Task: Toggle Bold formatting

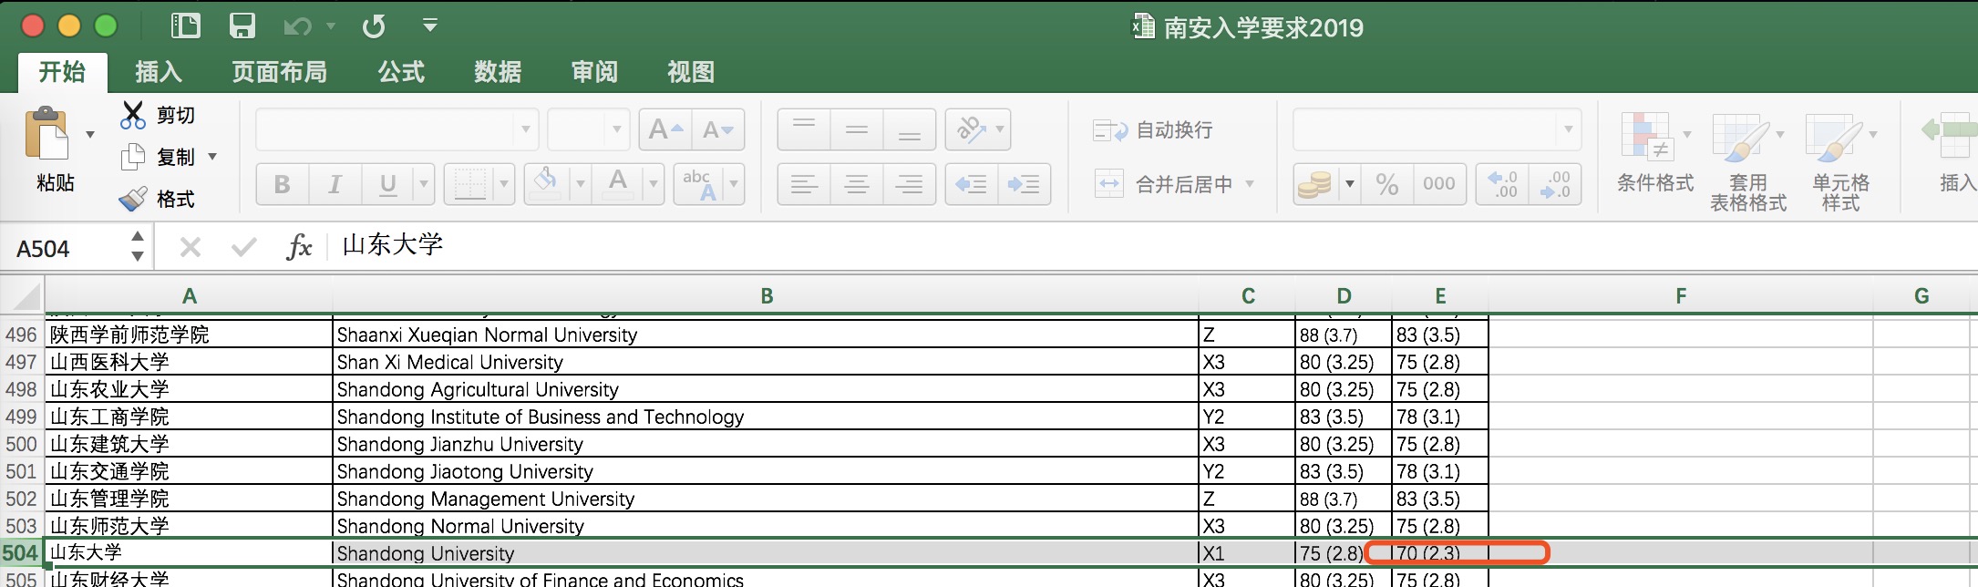Action: (283, 185)
